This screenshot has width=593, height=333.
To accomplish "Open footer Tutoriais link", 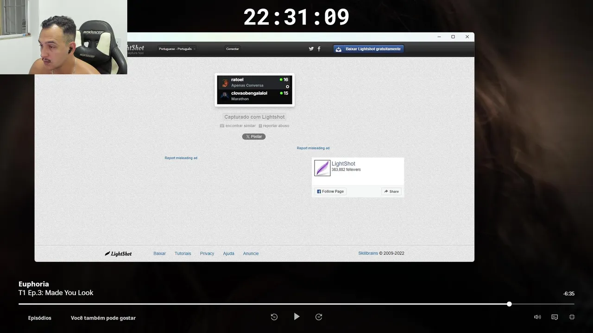I will click(x=183, y=253).
